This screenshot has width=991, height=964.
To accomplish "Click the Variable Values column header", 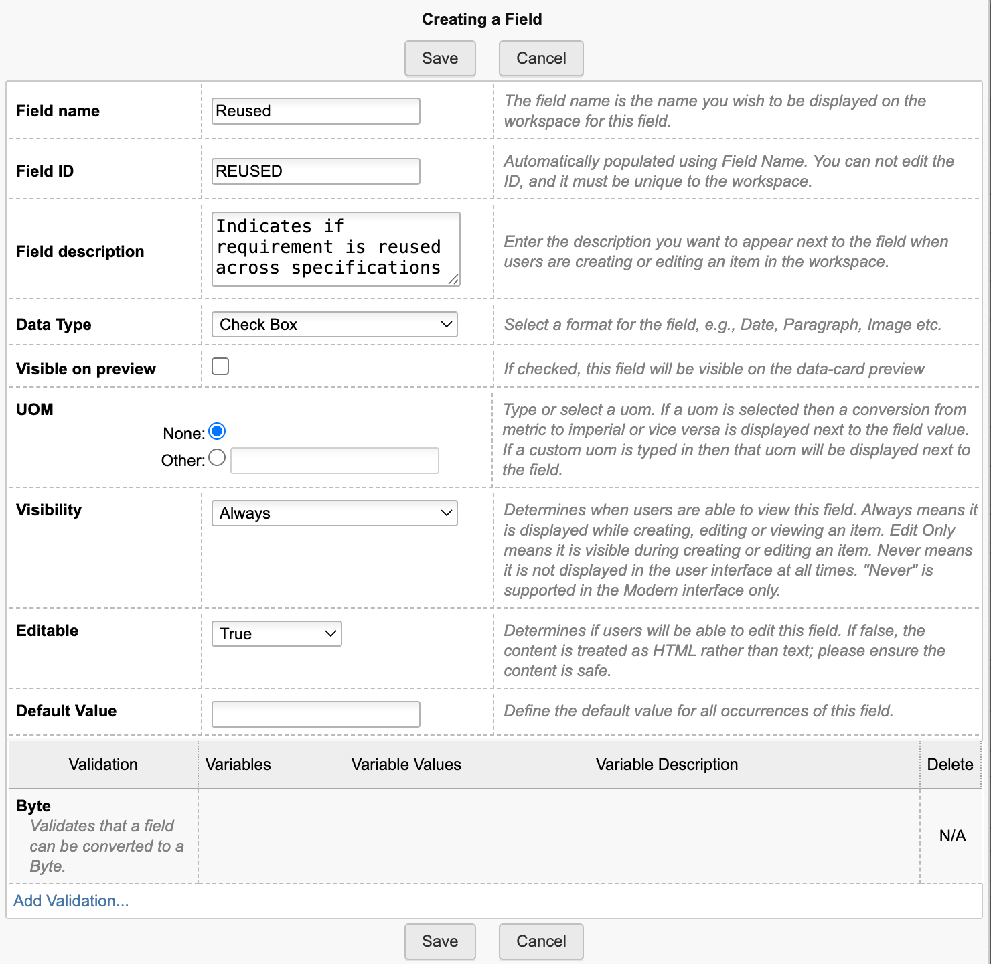I will 406,765.
